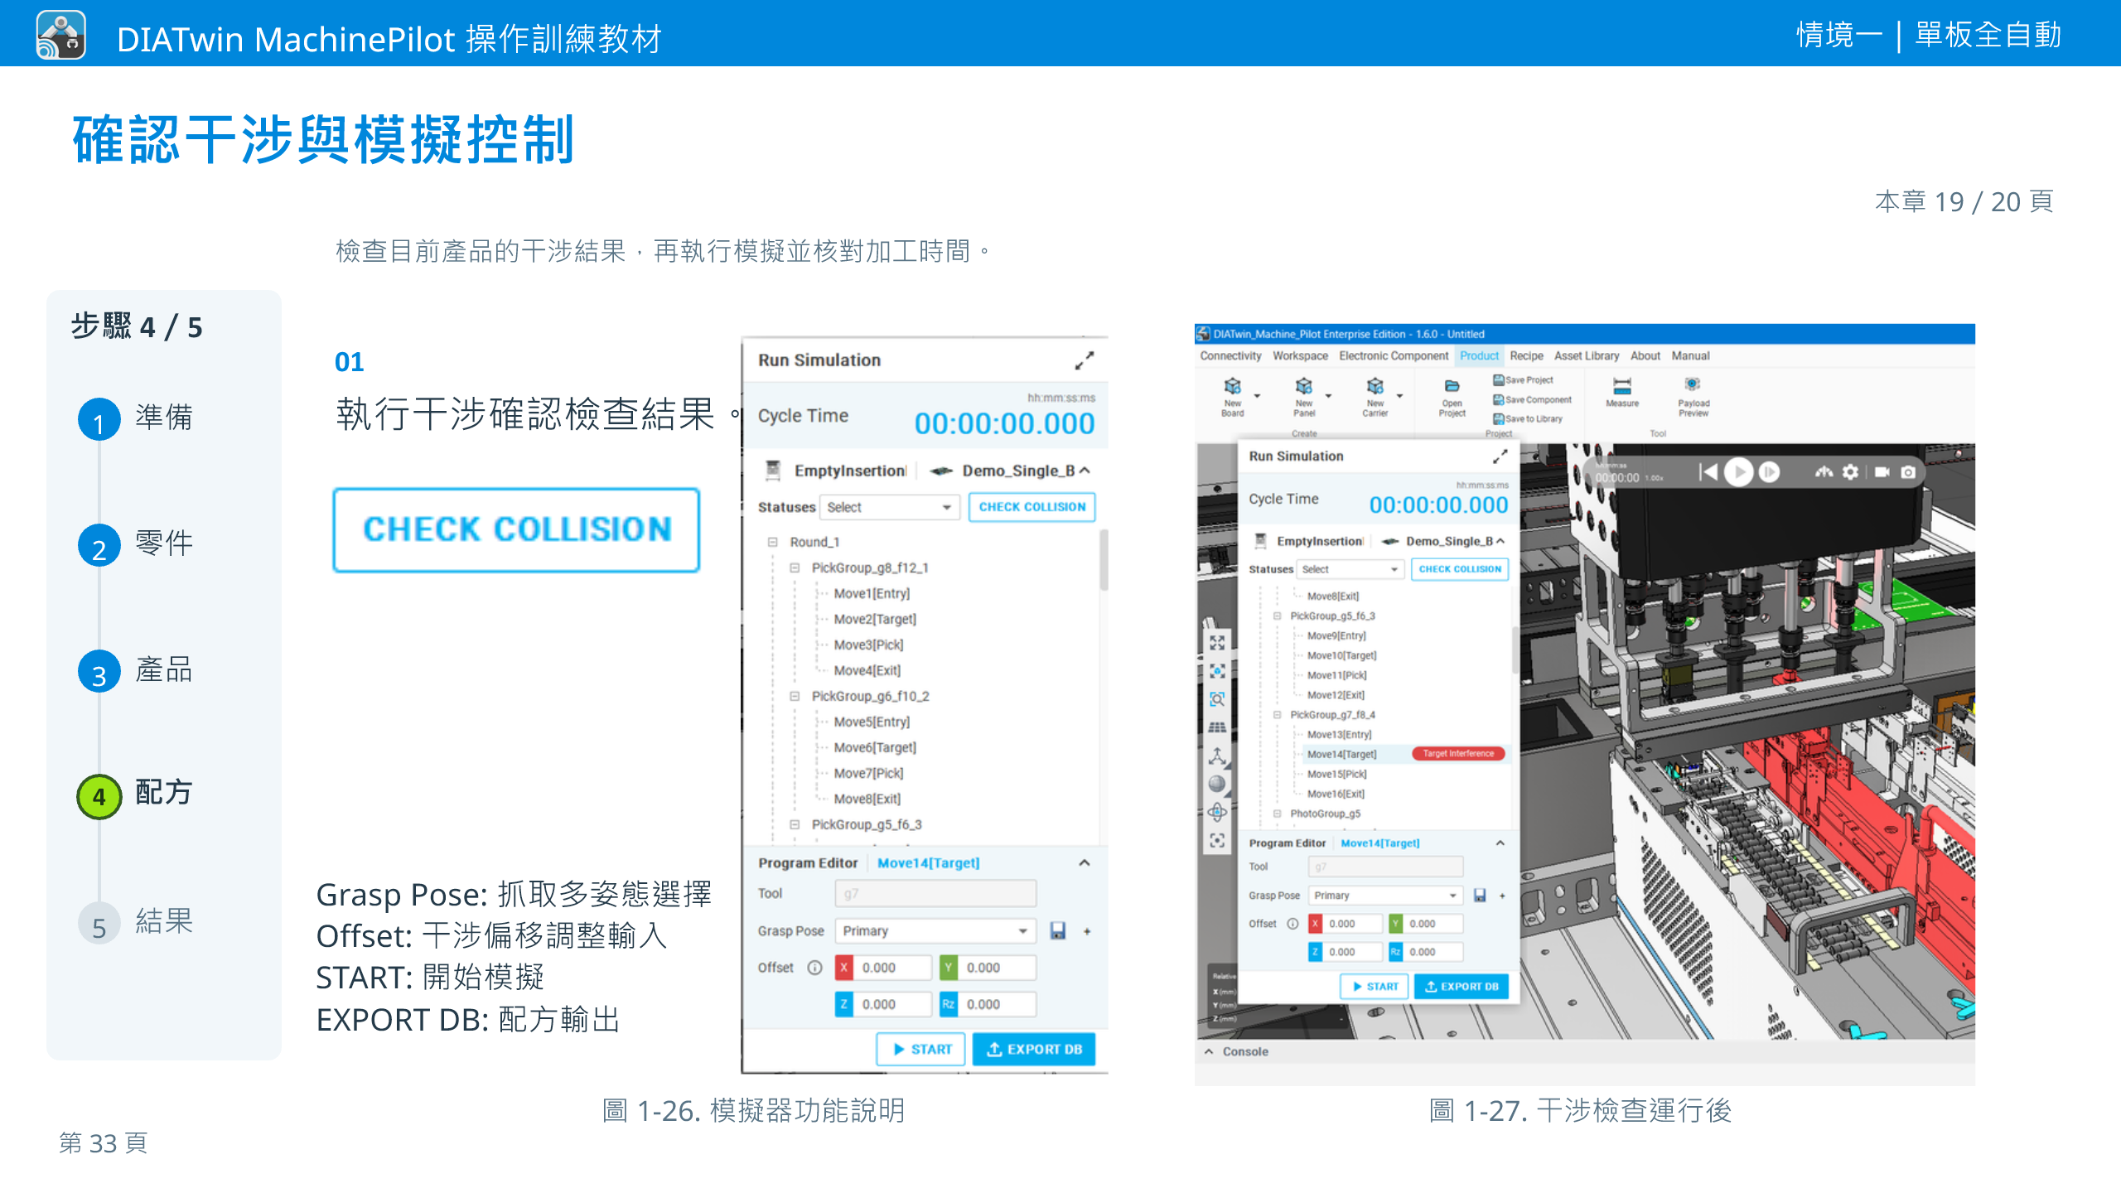Viewport: 2121px width, 1193px height.
Task: Click the DIATwin MachinePilot logo in the slide header
Action: 61,36
